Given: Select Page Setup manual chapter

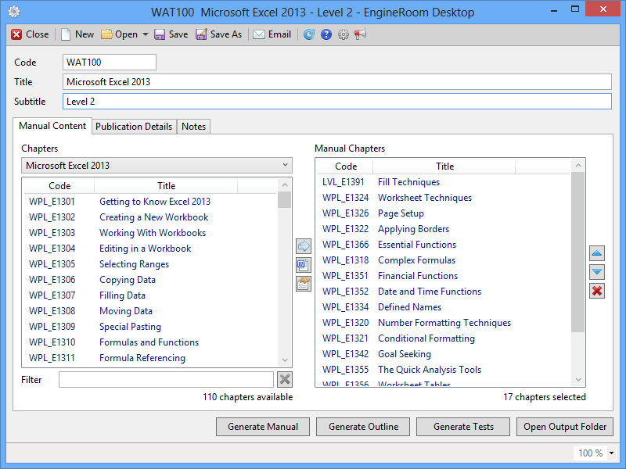Looking at the screenshot, I should tap(444, 213).
